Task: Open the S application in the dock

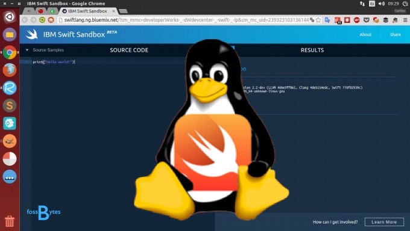Action: pos(10,105)
